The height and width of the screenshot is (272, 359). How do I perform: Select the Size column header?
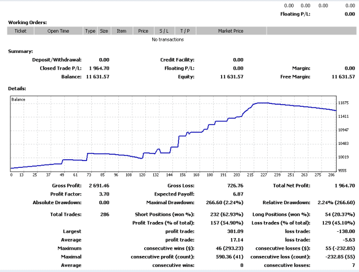coord(104,31)
